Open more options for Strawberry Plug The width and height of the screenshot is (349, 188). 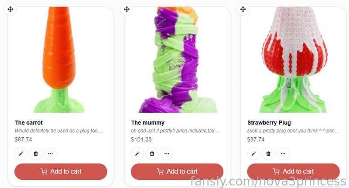[283, 153]
